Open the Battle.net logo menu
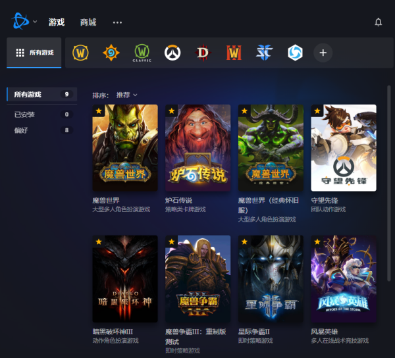Viewport: 395px width, 358px height. coord(20,21)
